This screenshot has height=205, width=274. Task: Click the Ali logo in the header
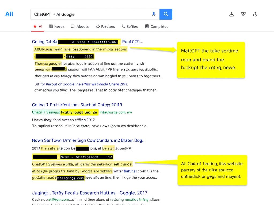pyautogui.click(x=9, y=14)
